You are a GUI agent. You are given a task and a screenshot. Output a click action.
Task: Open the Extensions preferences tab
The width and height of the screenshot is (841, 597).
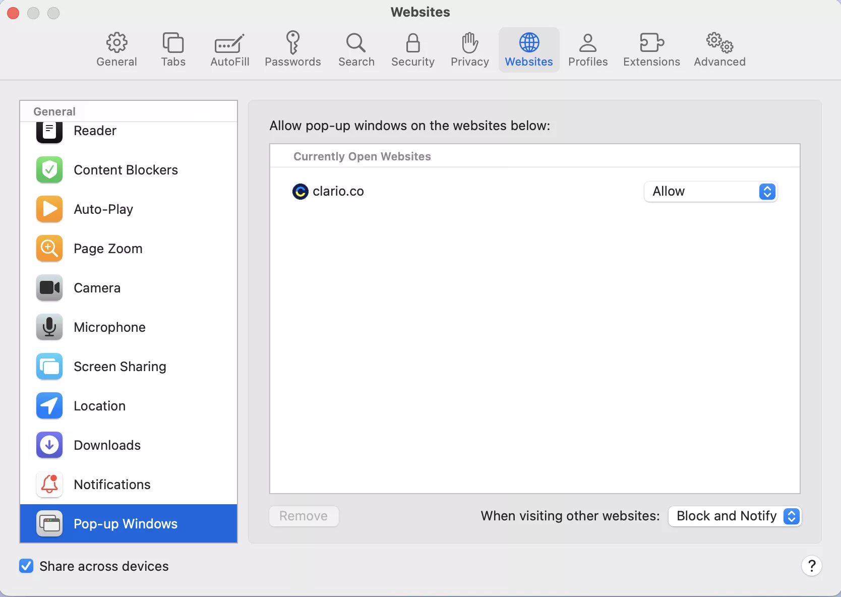tap(651, 50)
